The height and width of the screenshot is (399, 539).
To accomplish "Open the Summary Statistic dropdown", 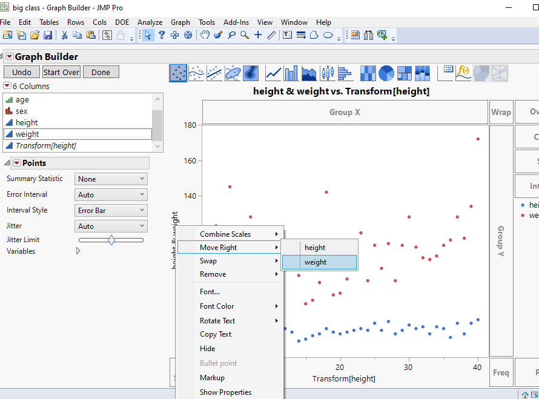I will click(x=110, y=179).
